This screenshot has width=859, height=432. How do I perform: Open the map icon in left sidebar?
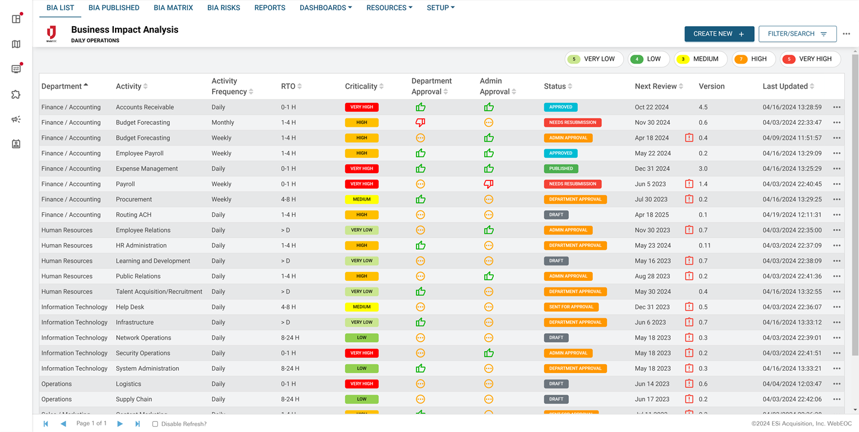(16, 44)
